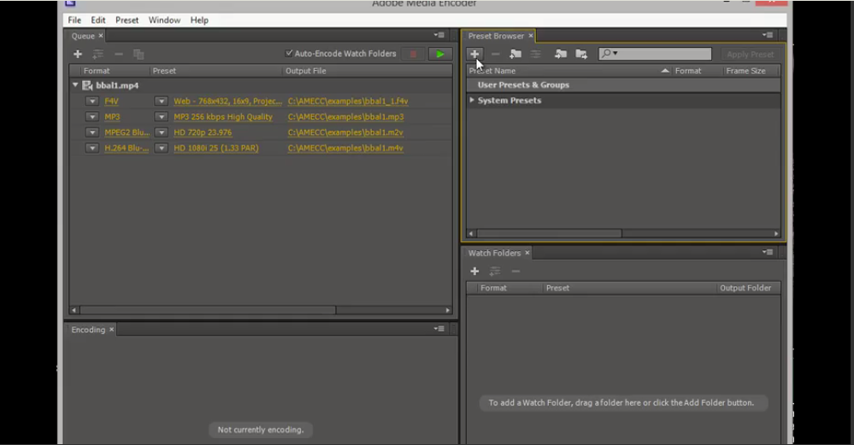Open the Encoding panel flyout menu
The height and width of the screenshot is (445, 854).
tap(439, 329)
